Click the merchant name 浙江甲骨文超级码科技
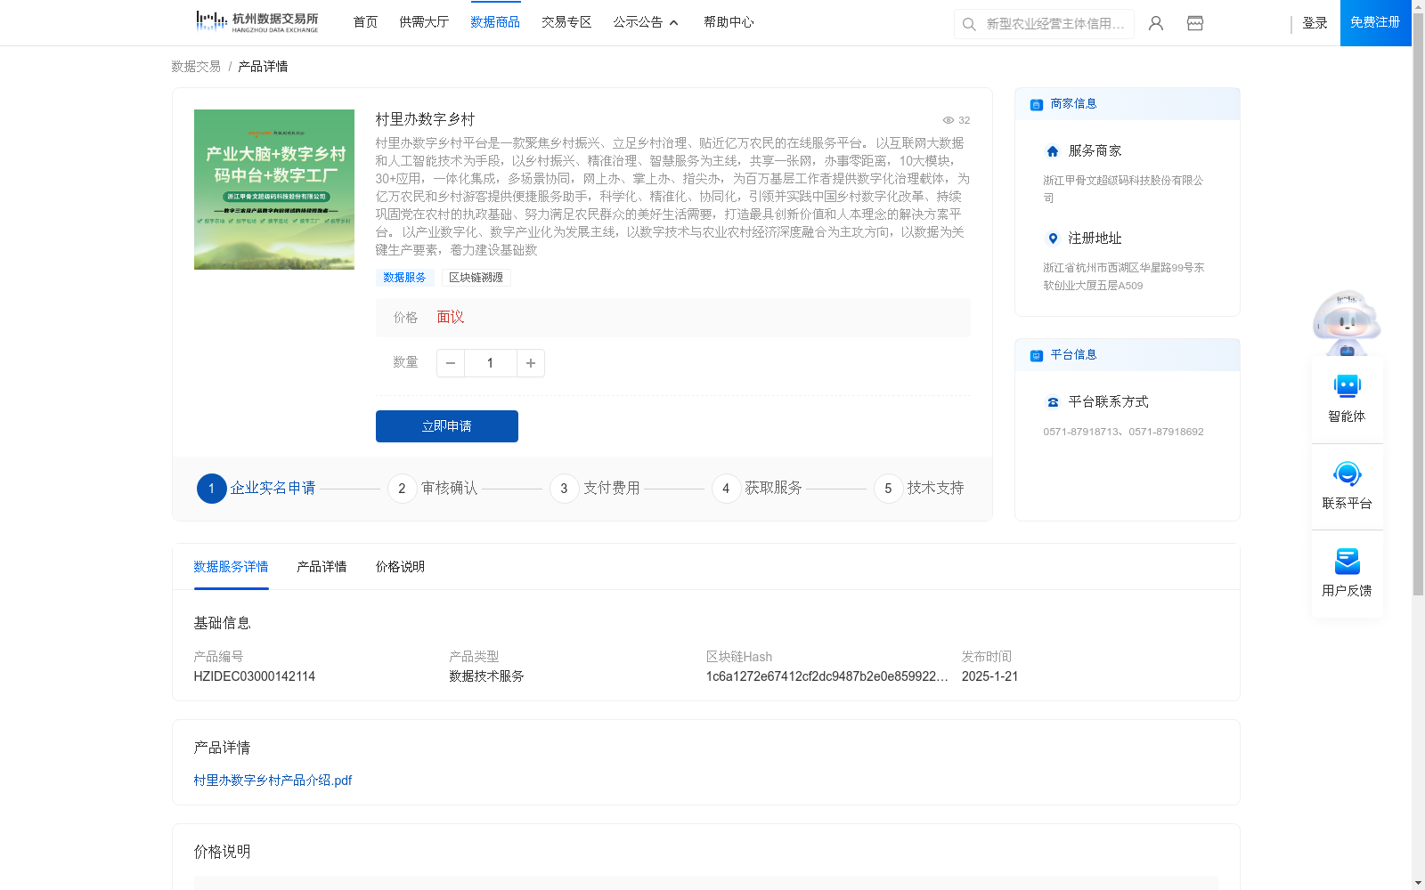This screenshot has width=1425, height=890. [1123, 189]
